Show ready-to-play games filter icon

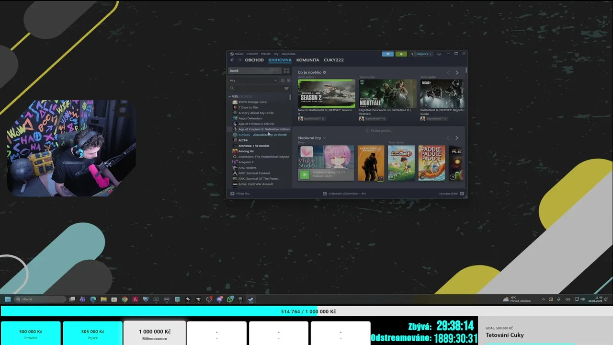click(288, 80)
